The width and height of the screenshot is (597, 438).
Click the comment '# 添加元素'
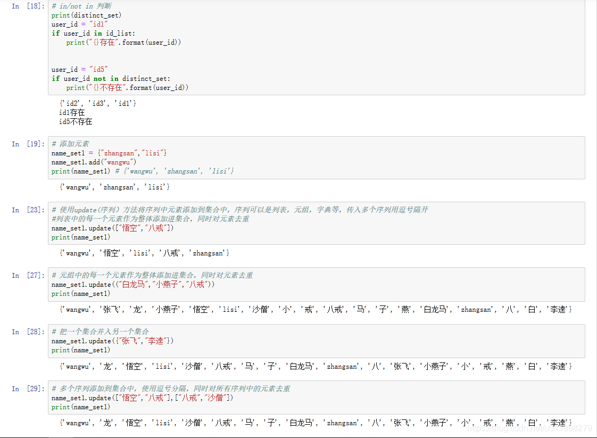click(x=70, y=144)
